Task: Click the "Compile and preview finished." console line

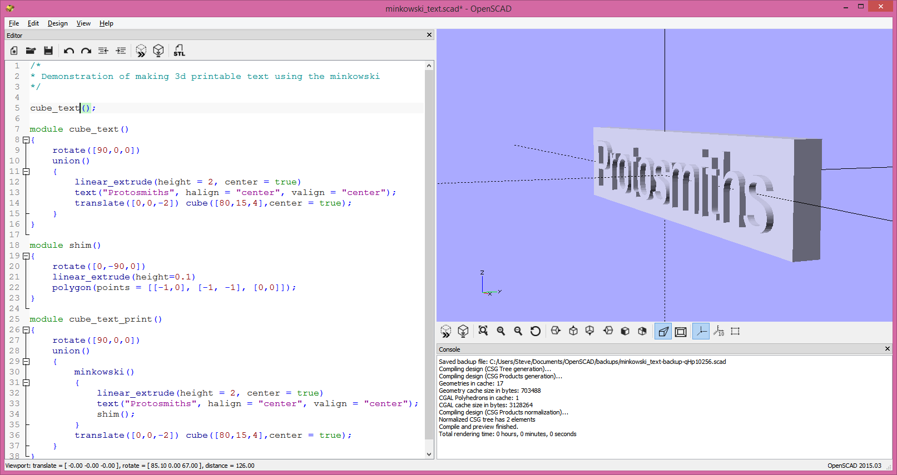Action: click(x=478, y=427)
